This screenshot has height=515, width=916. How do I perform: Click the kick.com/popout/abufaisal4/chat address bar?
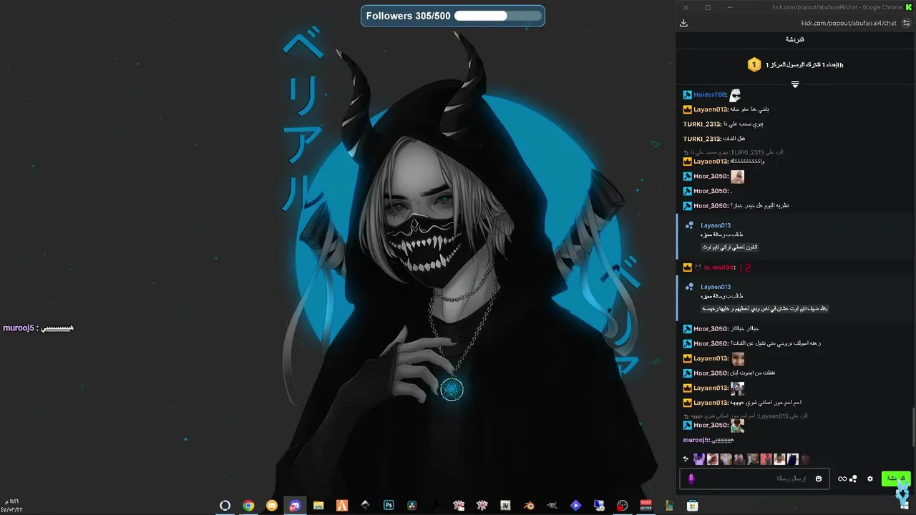click(x=849, y=23)
